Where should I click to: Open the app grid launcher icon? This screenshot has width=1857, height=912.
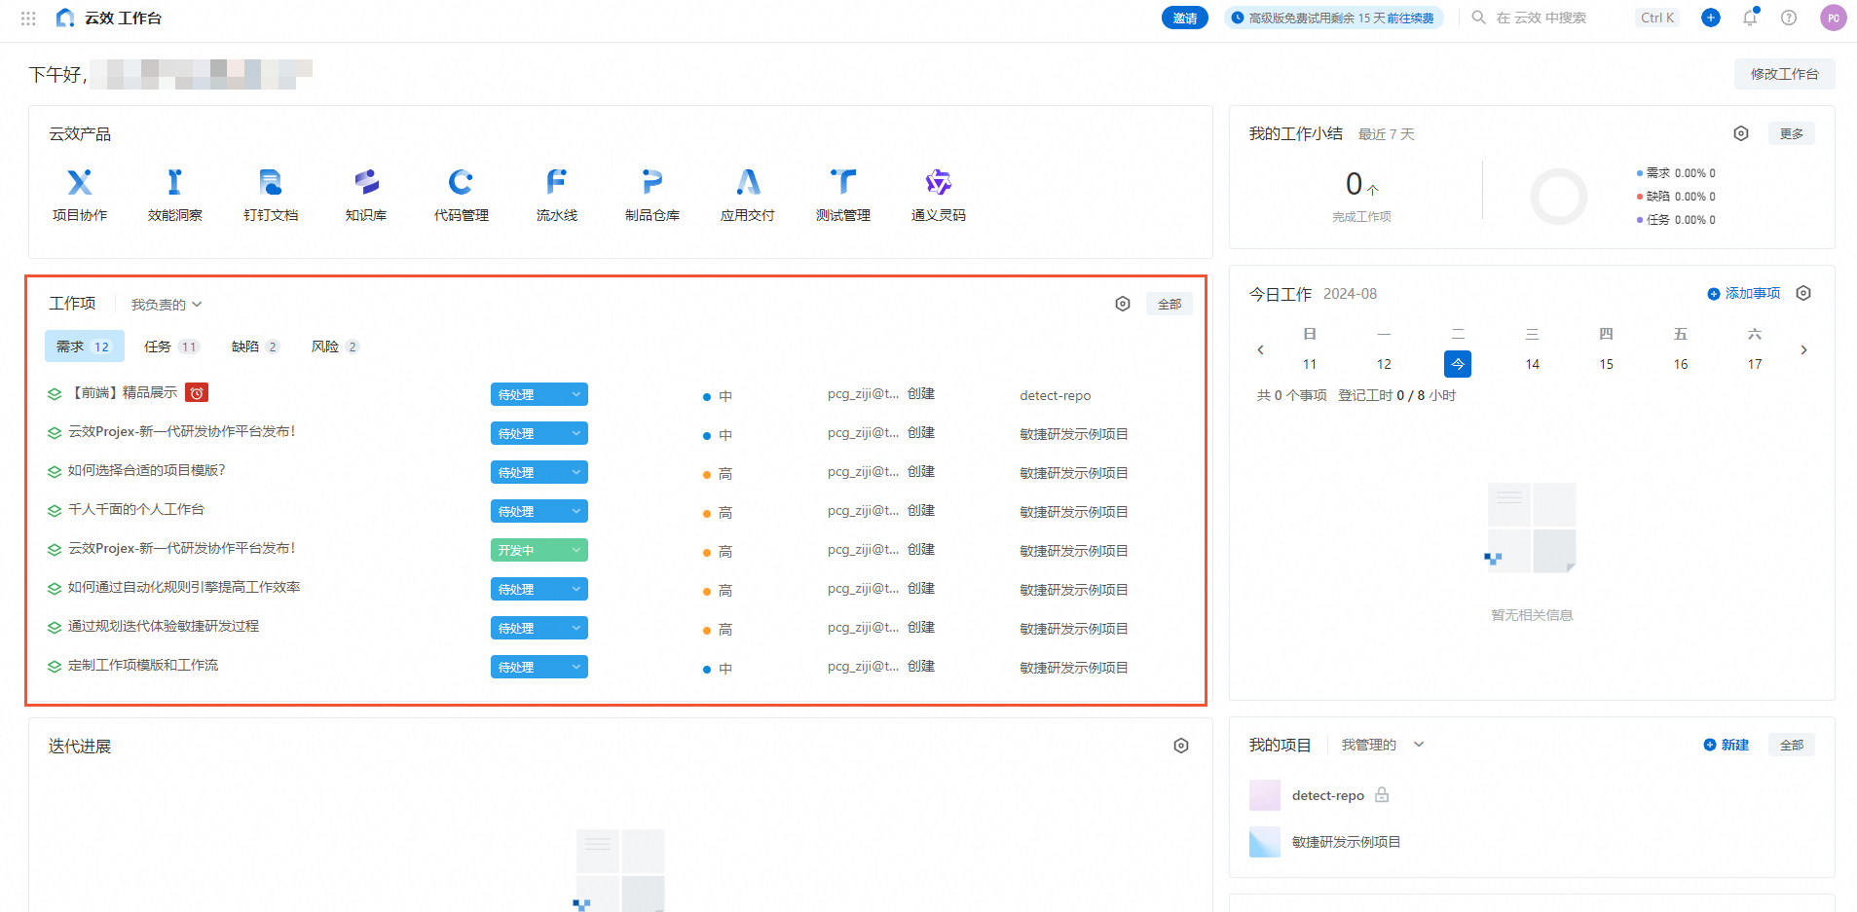[28, 18]
